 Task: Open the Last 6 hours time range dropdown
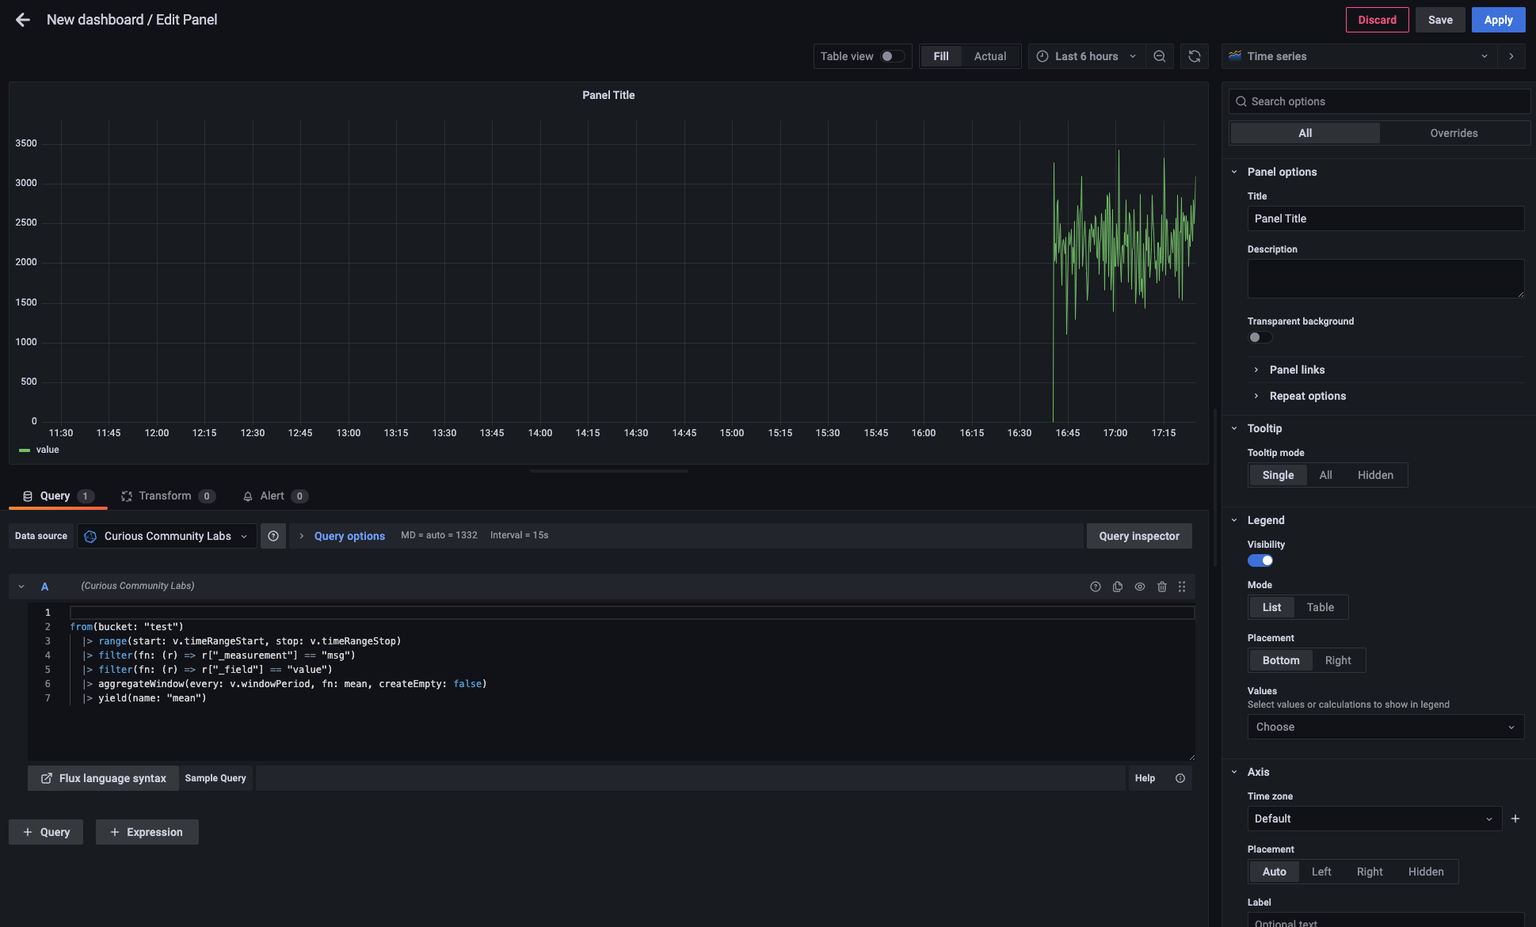click(1086, 56)
